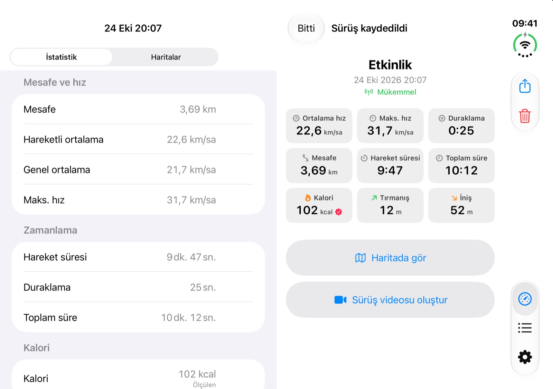
Task: Open the Ortalama hız 22,6 card
Action: 319,126
